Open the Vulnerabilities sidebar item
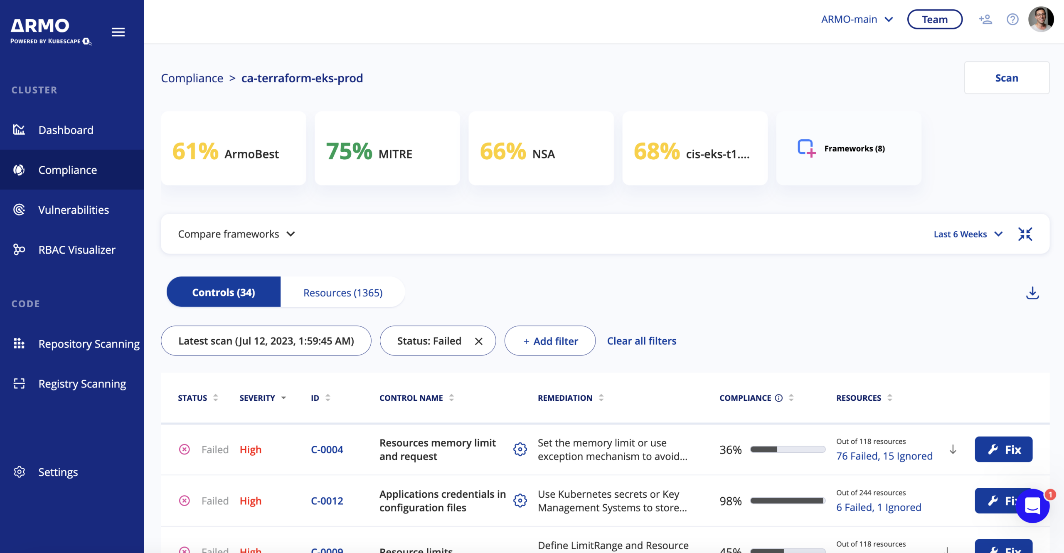This screenshot has width=1064, height=553. 72,210
